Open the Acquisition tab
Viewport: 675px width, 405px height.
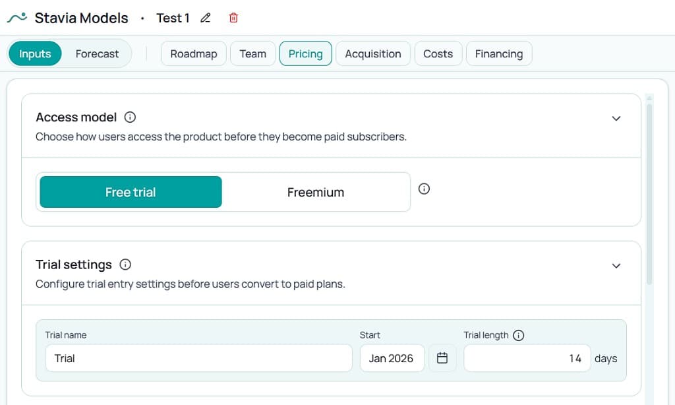click(x=373, y=53)
